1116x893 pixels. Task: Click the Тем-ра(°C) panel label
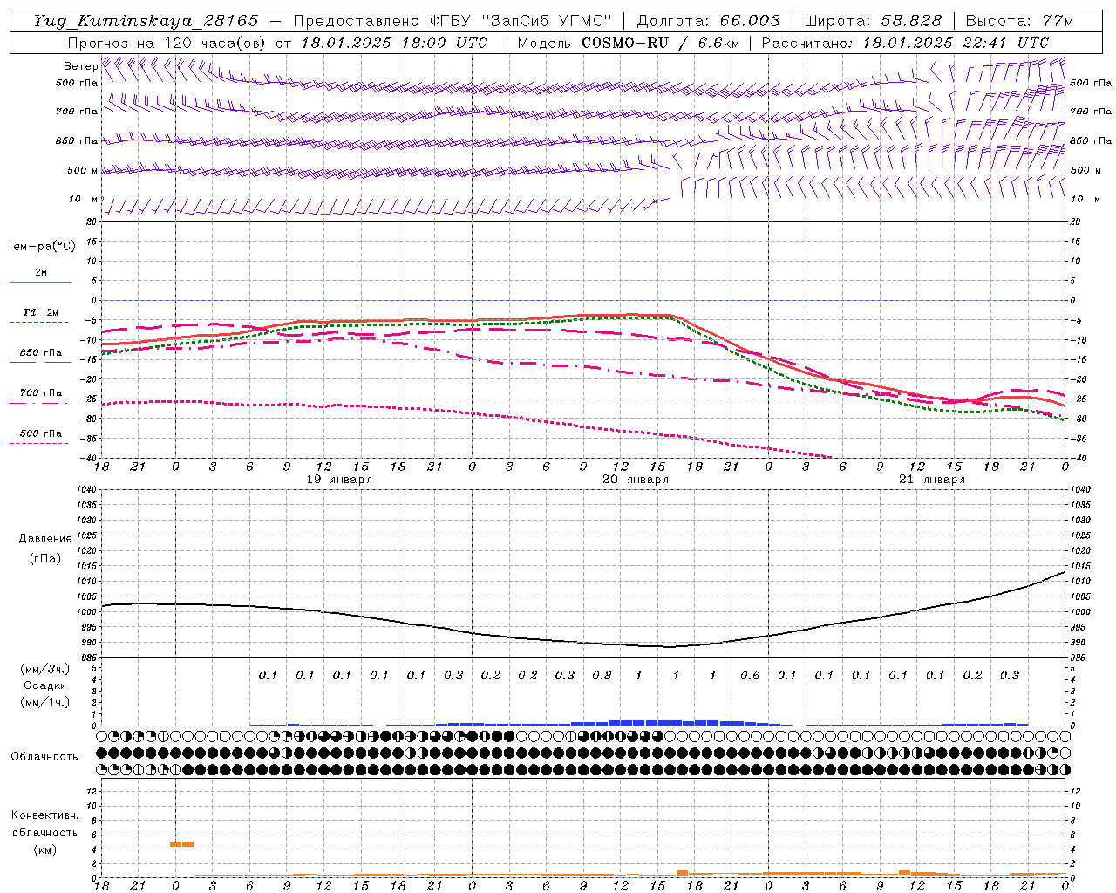click(41, 246)
